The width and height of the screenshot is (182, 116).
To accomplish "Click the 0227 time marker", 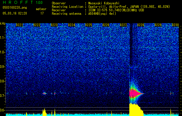I will [123, 25].
